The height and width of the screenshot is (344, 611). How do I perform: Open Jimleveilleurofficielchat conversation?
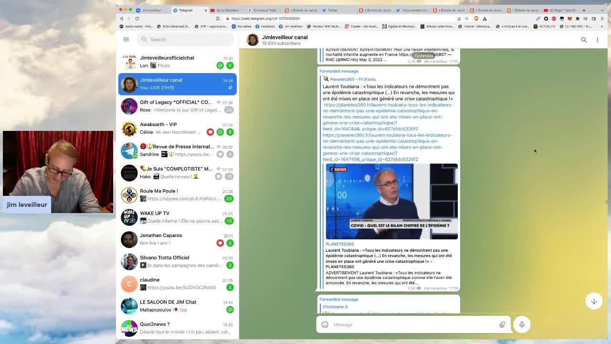[x=177, y=62]
